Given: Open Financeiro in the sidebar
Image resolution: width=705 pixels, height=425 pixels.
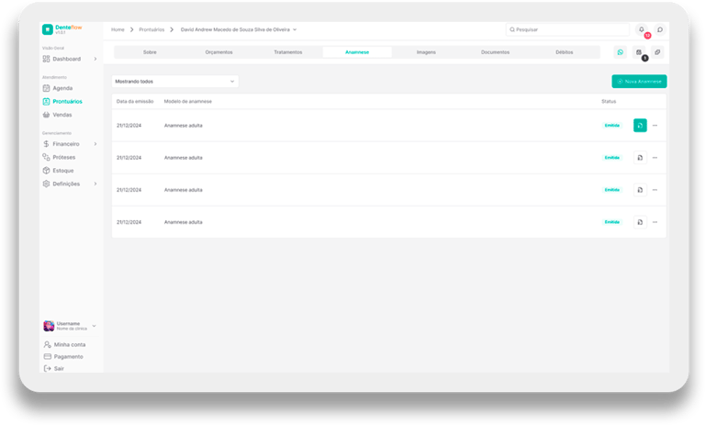Looking at the screenshot, I should (66, 144).
